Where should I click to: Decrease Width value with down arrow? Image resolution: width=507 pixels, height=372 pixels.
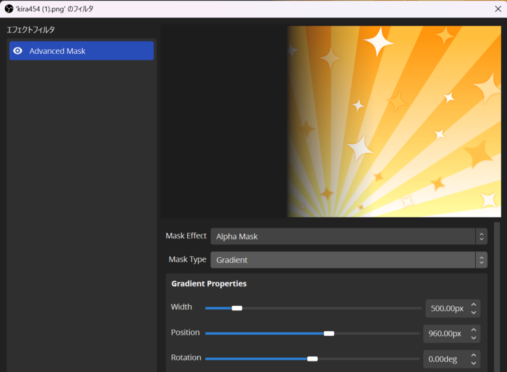pos(474,312)
